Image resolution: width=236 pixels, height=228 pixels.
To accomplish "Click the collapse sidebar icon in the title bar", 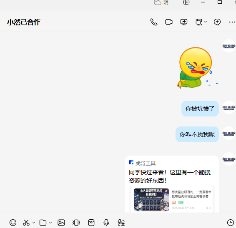I will 186,2.
